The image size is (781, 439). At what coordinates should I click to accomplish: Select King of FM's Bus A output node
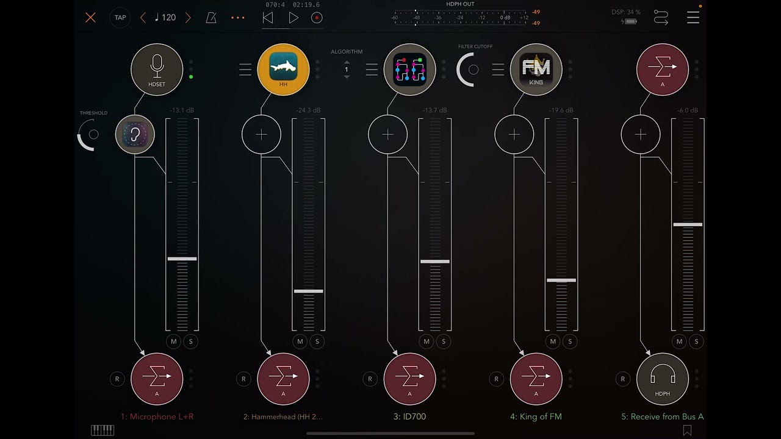point(536,379)
